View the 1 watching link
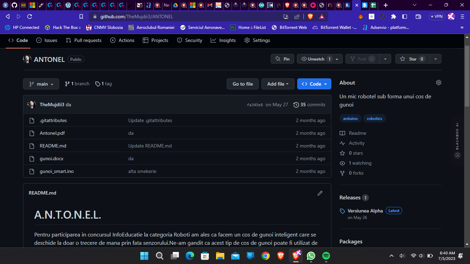470x264 pixels. pyautogui.click(x=356, y=163)
